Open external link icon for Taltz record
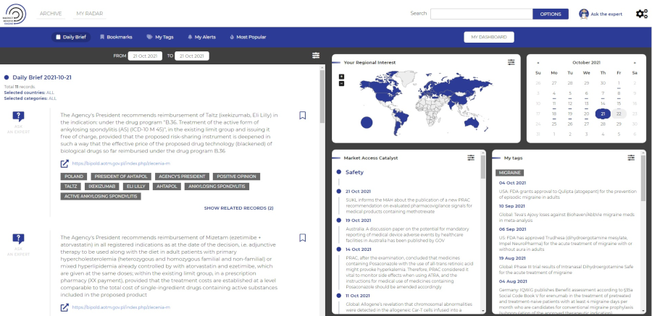This screenshot has height=316, width=652. [x=64, y=163]
